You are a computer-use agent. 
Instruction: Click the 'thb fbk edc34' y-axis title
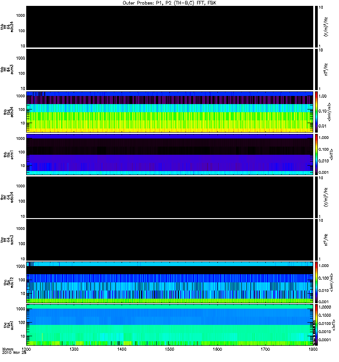[x=9, y=112]
